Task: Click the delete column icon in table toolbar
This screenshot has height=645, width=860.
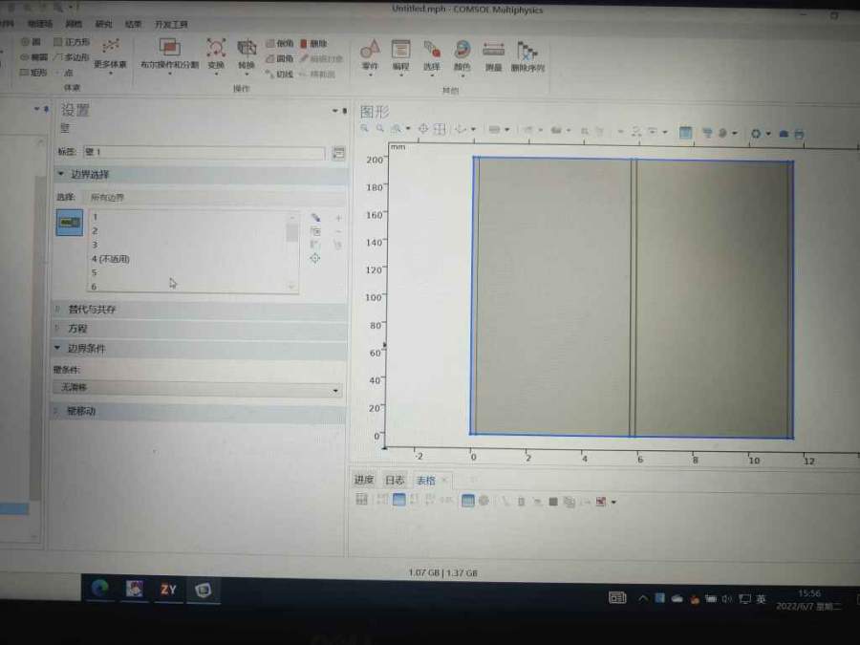Action: (x=521, y=502)
